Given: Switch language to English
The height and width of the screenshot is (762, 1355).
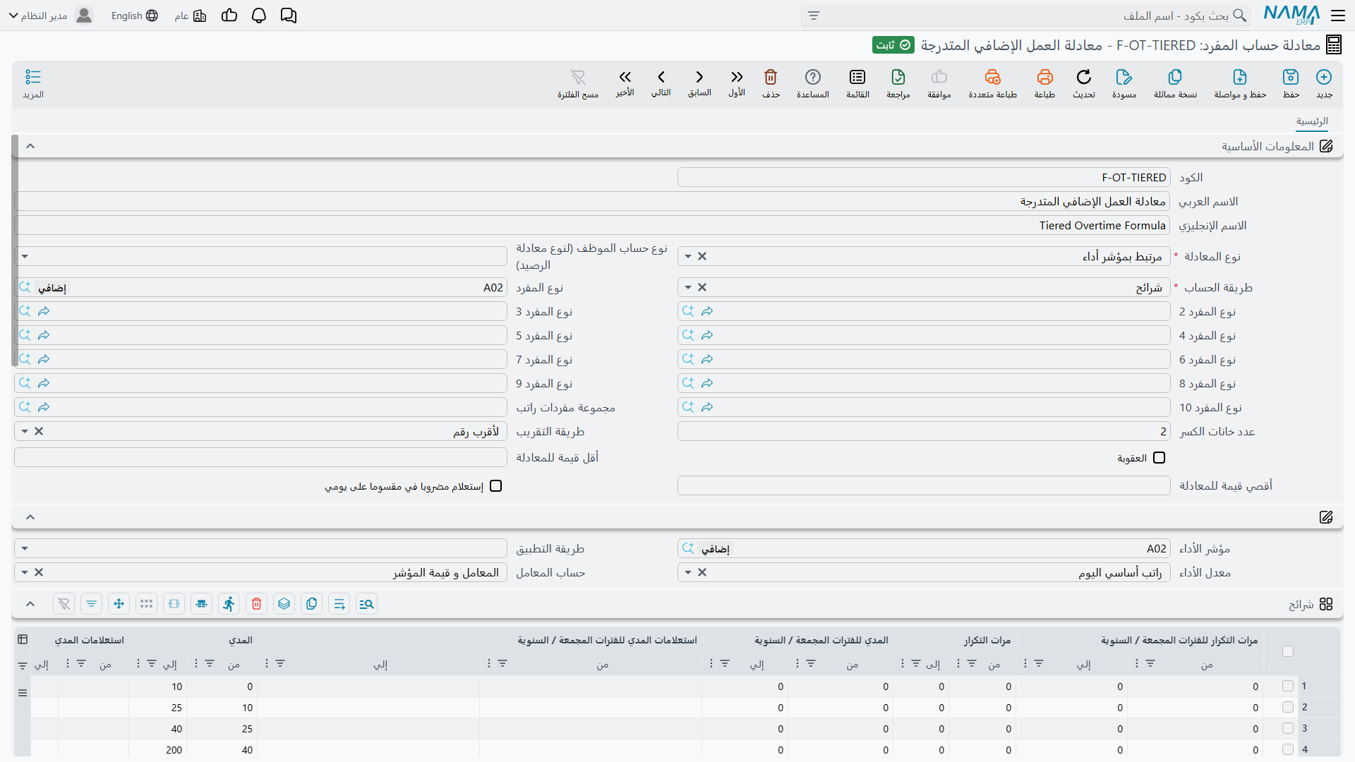Looking at the screenshot, I should [x=134, y=16].
